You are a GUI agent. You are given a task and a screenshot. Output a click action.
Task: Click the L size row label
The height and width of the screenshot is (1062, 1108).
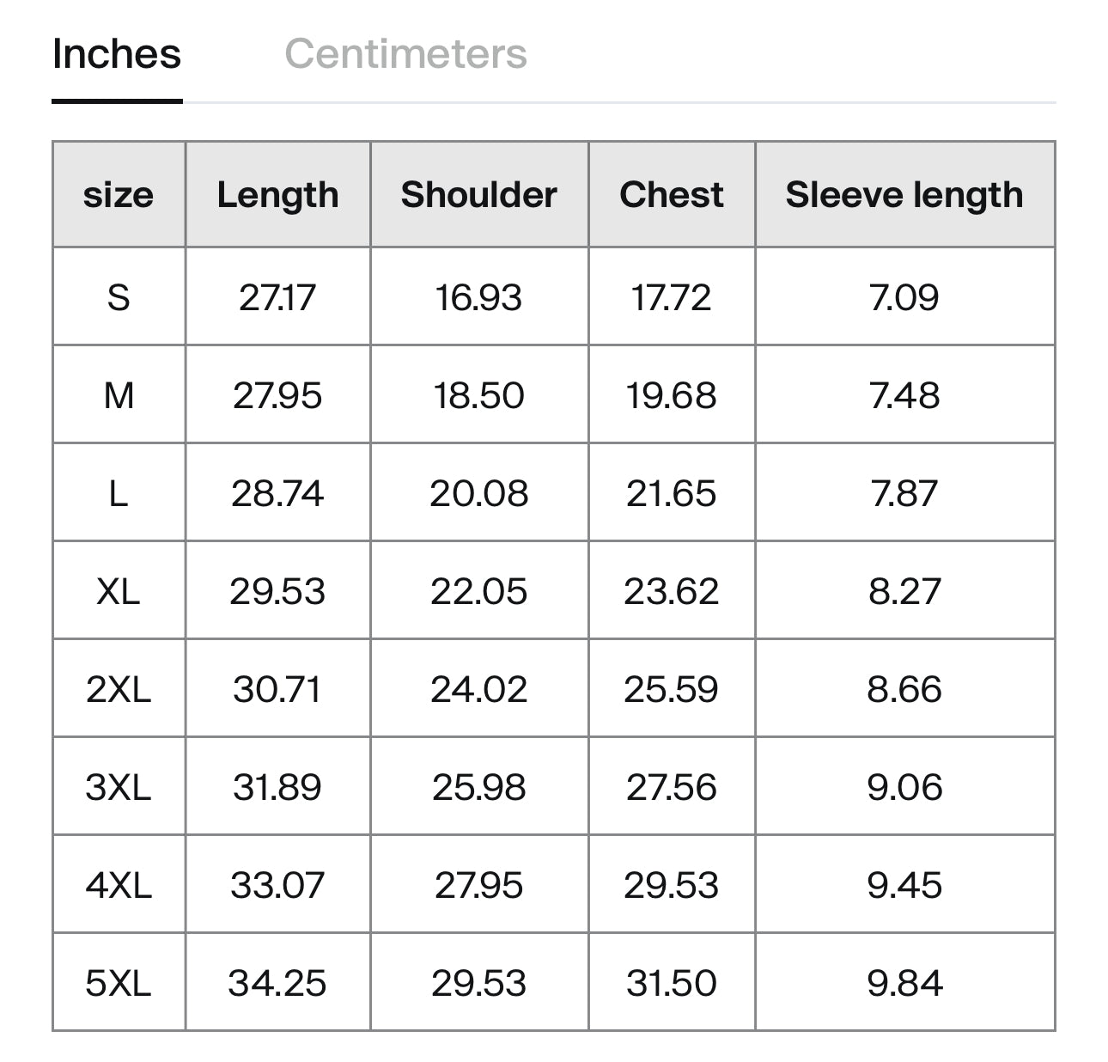pos(119,493)
